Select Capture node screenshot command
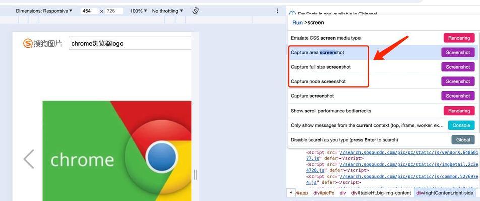480x201 pixels. tap(384, 81)
